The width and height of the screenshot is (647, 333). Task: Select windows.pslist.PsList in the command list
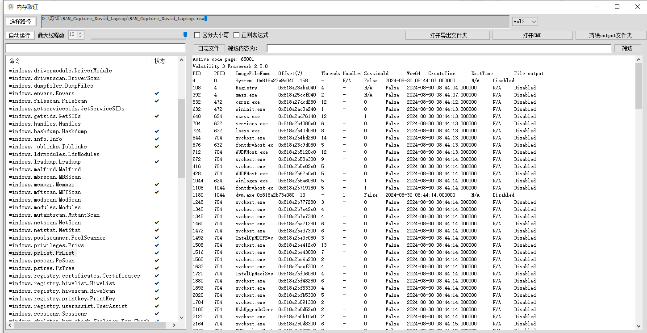point(42,253)
